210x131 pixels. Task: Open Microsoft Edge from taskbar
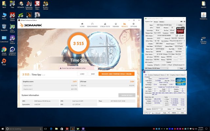51,129
